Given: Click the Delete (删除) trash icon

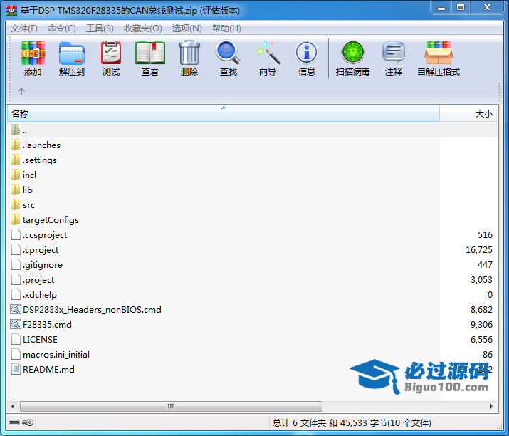Looking at the screenshot, I should click(189, 58).
